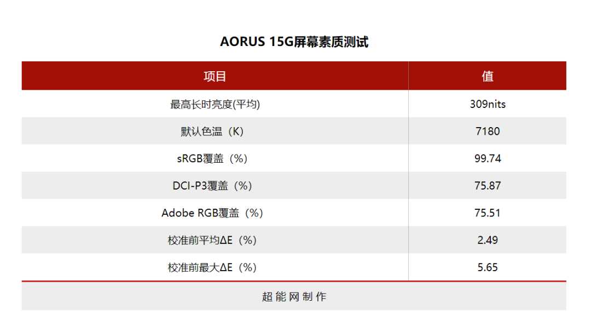The image size is (591, 326).
Task: Click the 309nits value cell
Action: point(488,104)
